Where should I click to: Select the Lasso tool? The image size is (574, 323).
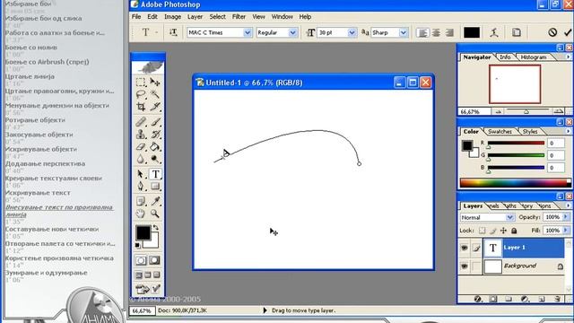141,94
